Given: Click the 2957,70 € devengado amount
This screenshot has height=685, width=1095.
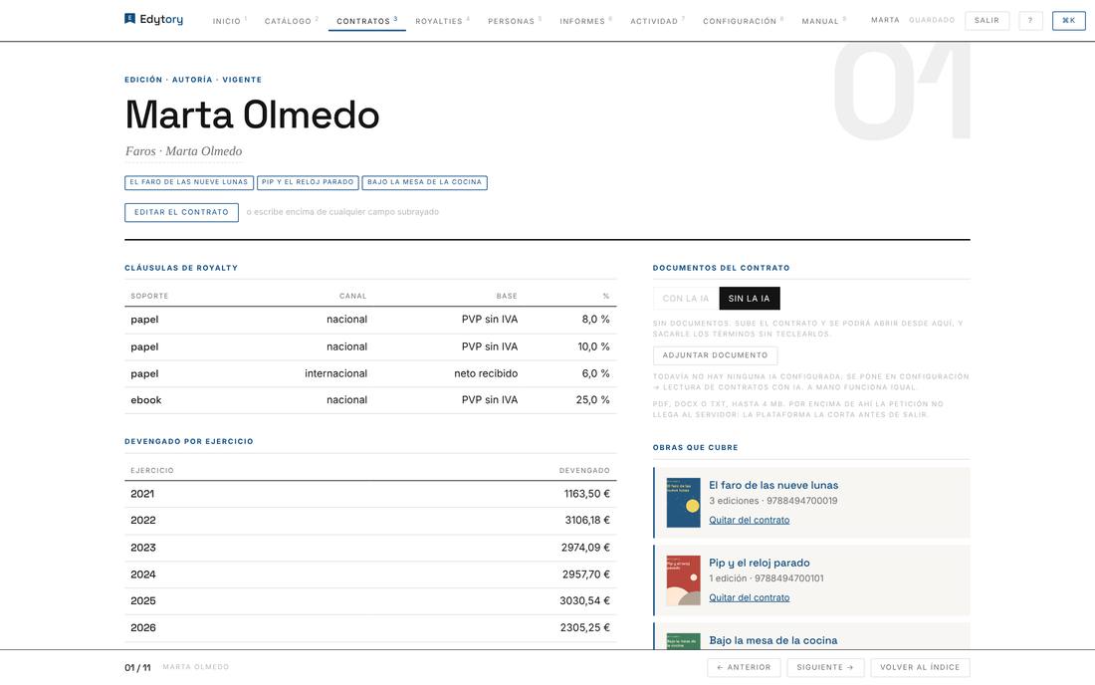Looking at the screenshot, I should pos(586,574).
